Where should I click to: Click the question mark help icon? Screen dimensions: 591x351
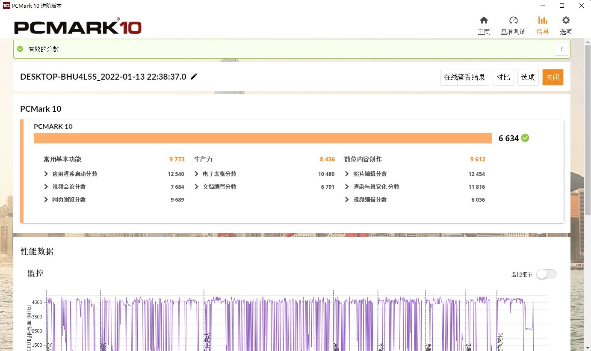(561, 49)
